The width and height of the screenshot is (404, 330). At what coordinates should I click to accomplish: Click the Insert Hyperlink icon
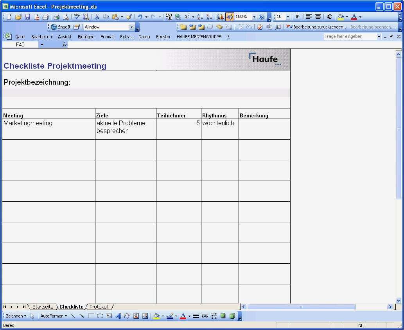coord(178,16)
